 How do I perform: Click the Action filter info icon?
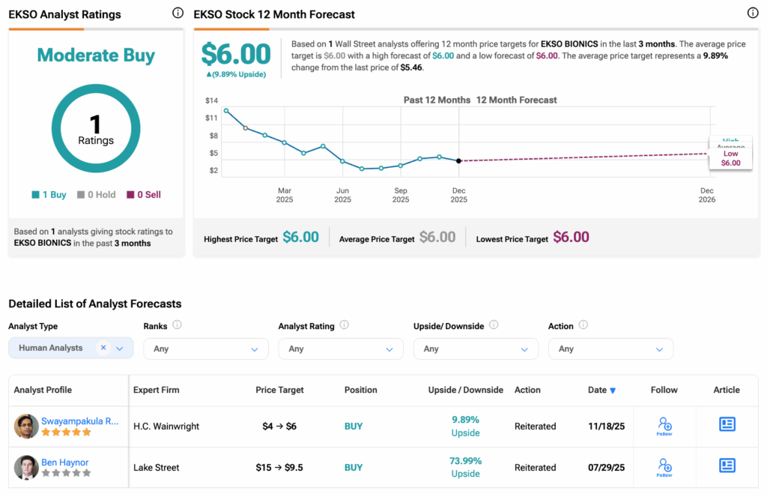tap(583, 325)
